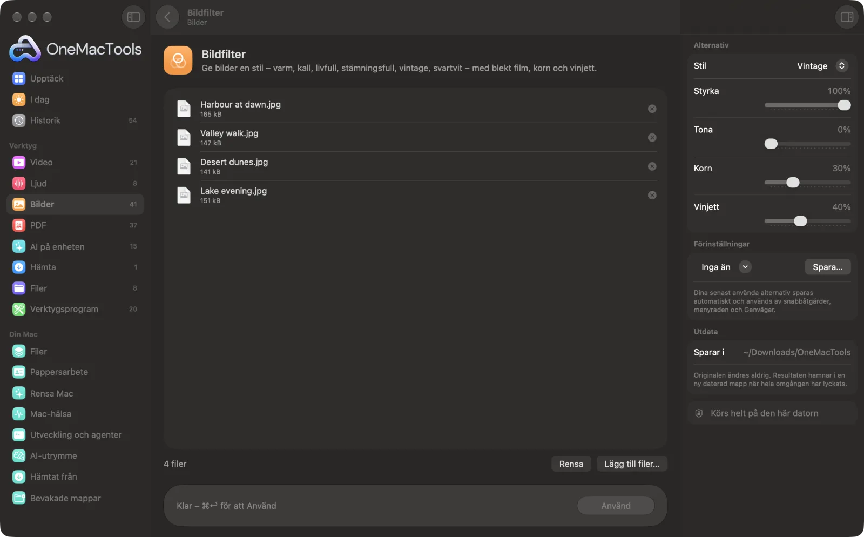This screenshot has width=864, height=537.
Task: Click the Mac-hälsa pulse icon
Action: [19, 414]
